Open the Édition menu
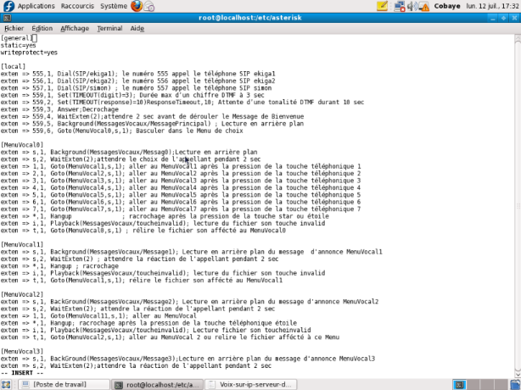The height and width of the screenshot is (390, 521). [42, 28]
